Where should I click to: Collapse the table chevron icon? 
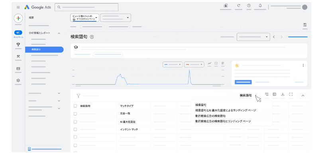[x=303, y=96]
